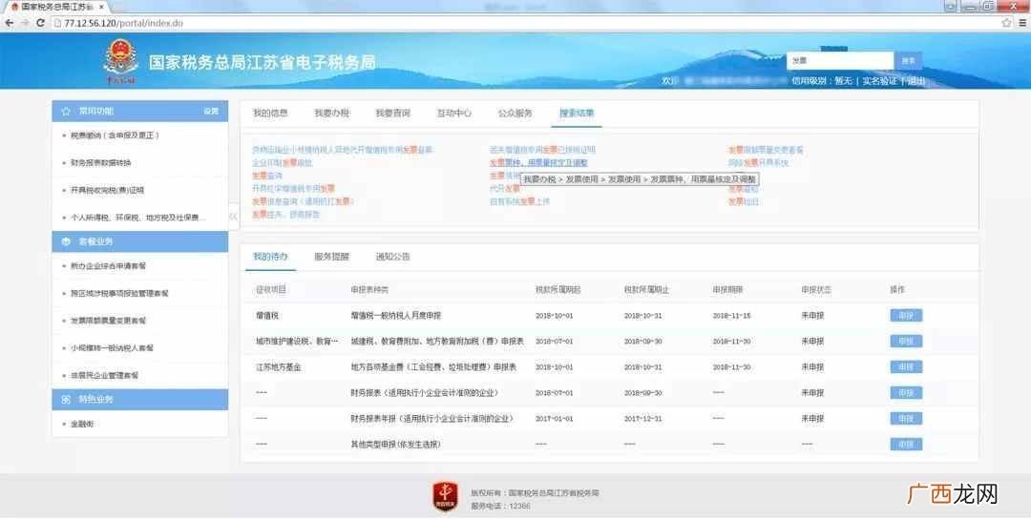Image resolution: width=1031 pixels, height=521 pixels.
Task: Collapse the left sidebar with the arrow handle
Action: [x=233, y=217]
